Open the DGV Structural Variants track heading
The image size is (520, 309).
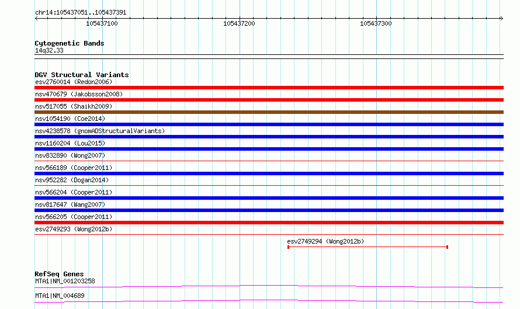pyautogui.click(x=82, y=75)
